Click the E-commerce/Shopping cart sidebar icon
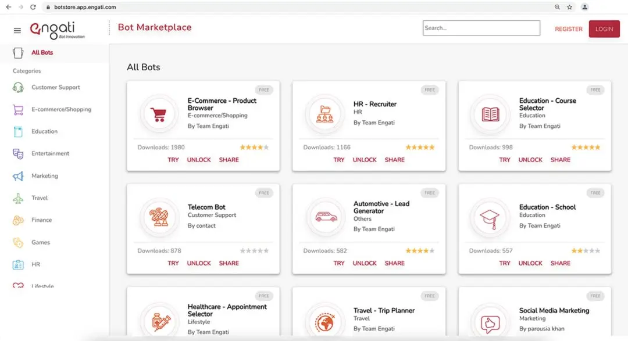Screen dimensions: 628x341 [18, 110]
